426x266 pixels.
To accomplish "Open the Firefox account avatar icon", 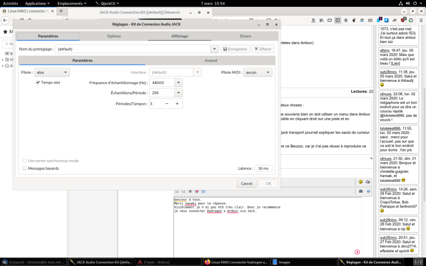I will 346,20.
